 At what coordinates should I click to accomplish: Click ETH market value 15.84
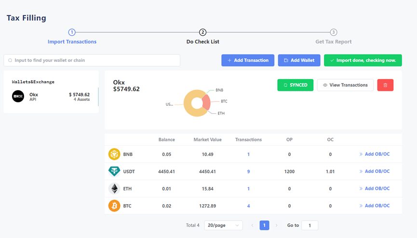click(x=207, y=188)
